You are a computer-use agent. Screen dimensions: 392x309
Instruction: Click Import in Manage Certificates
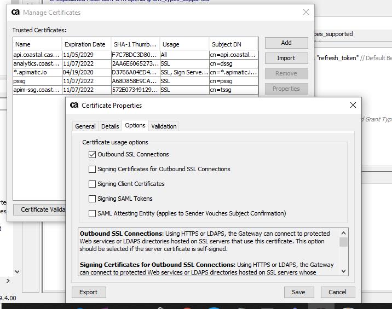pyautogui.click(x=286, y=58)
